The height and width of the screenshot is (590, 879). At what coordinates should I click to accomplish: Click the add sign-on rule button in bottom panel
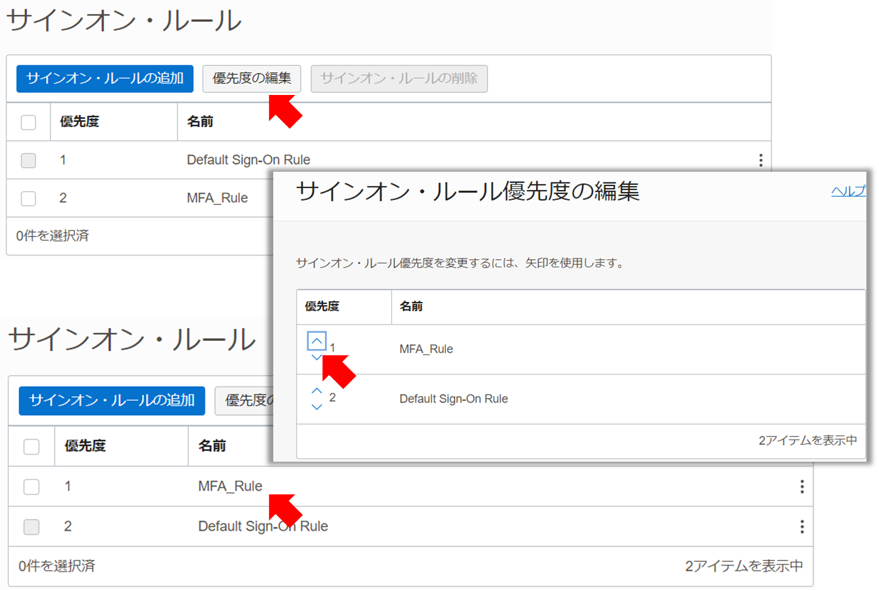tap(112, 401)
